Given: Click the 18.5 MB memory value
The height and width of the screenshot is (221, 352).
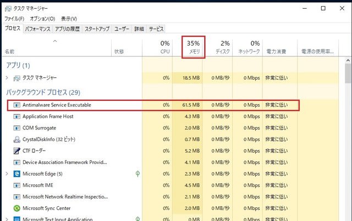Looking at the screenshot, I should point(191,78).
